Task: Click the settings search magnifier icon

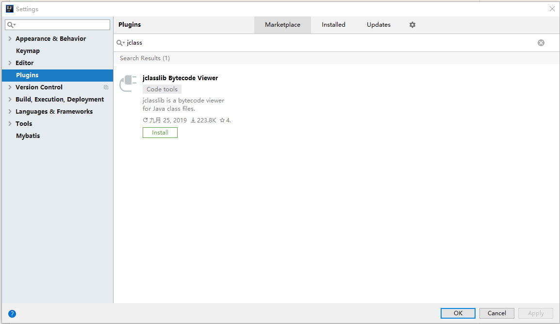Action: pos(12,25)
